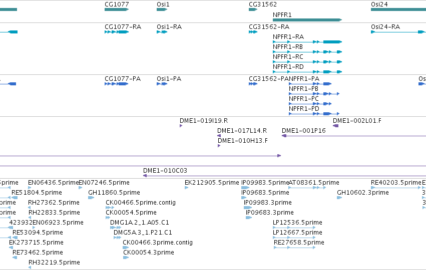
Task: Select the IP09683.3prime EST
Action: coord(249,218)
